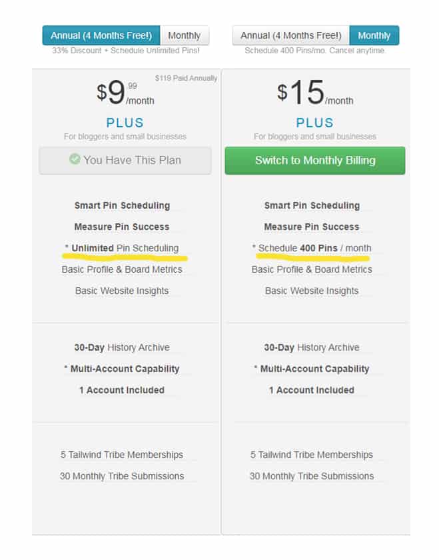Click 30-Day History Archive in the $9.99 plan
Viewport: 439px width, 560px height.
pyautogui.click(x=122, y=347)
